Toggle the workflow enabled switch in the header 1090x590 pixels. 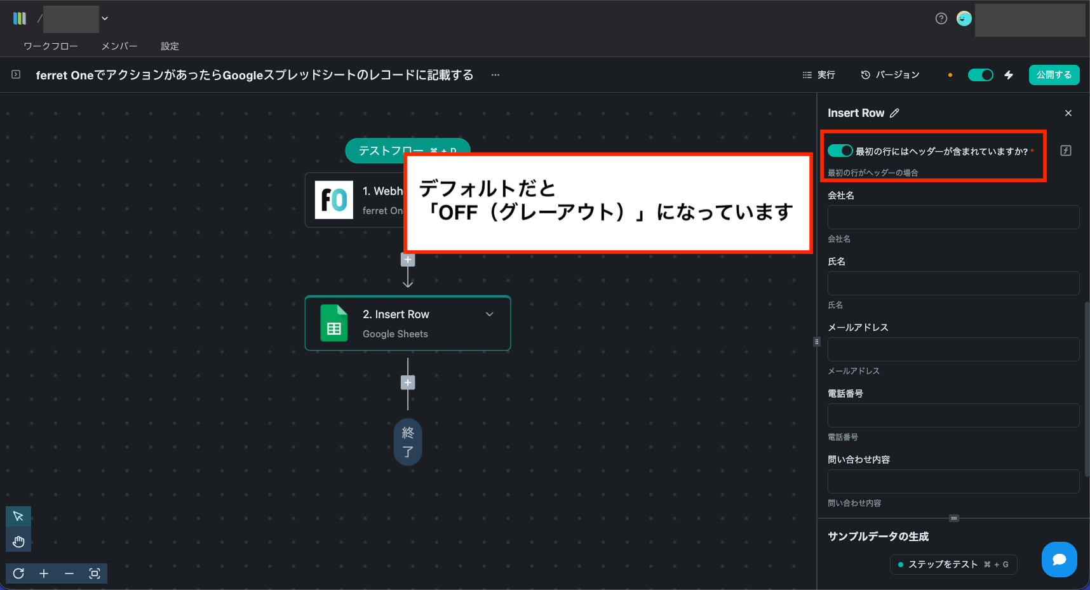pos(980,75)
